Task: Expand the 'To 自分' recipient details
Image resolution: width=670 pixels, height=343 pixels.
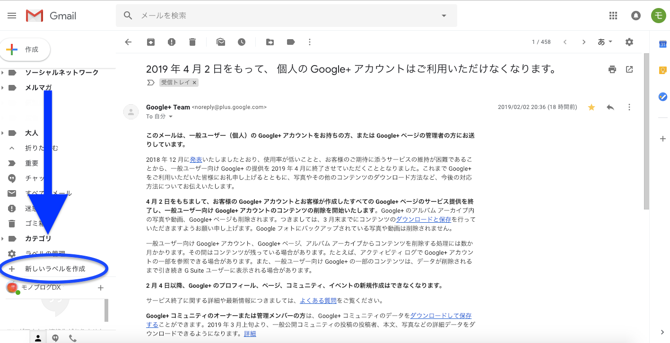Action: pyautogui.click(x=171, y=117)
